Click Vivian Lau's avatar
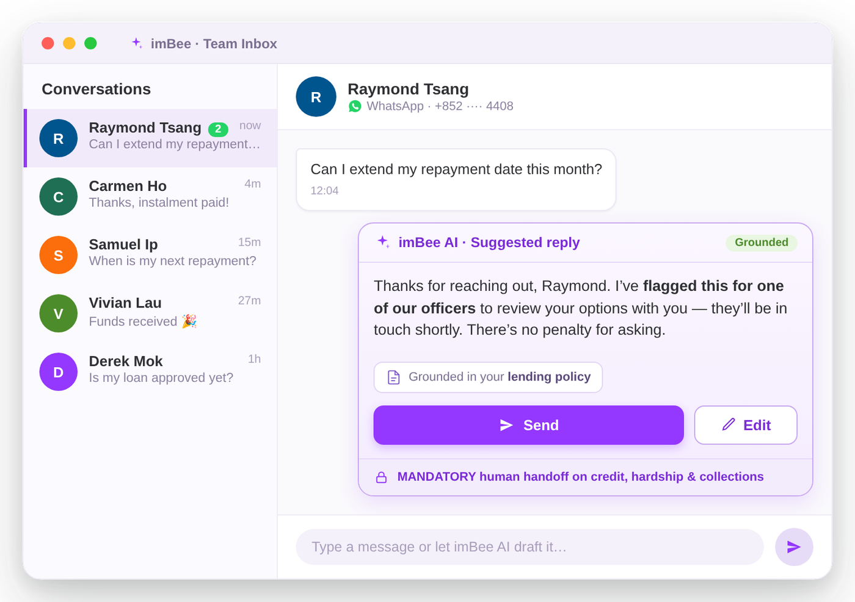Viewport: 855px width, 602px height. coord(59,314)
